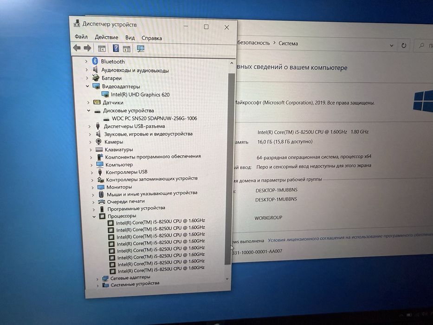Collapse the Дисковые устройства node

click(88, 110)
